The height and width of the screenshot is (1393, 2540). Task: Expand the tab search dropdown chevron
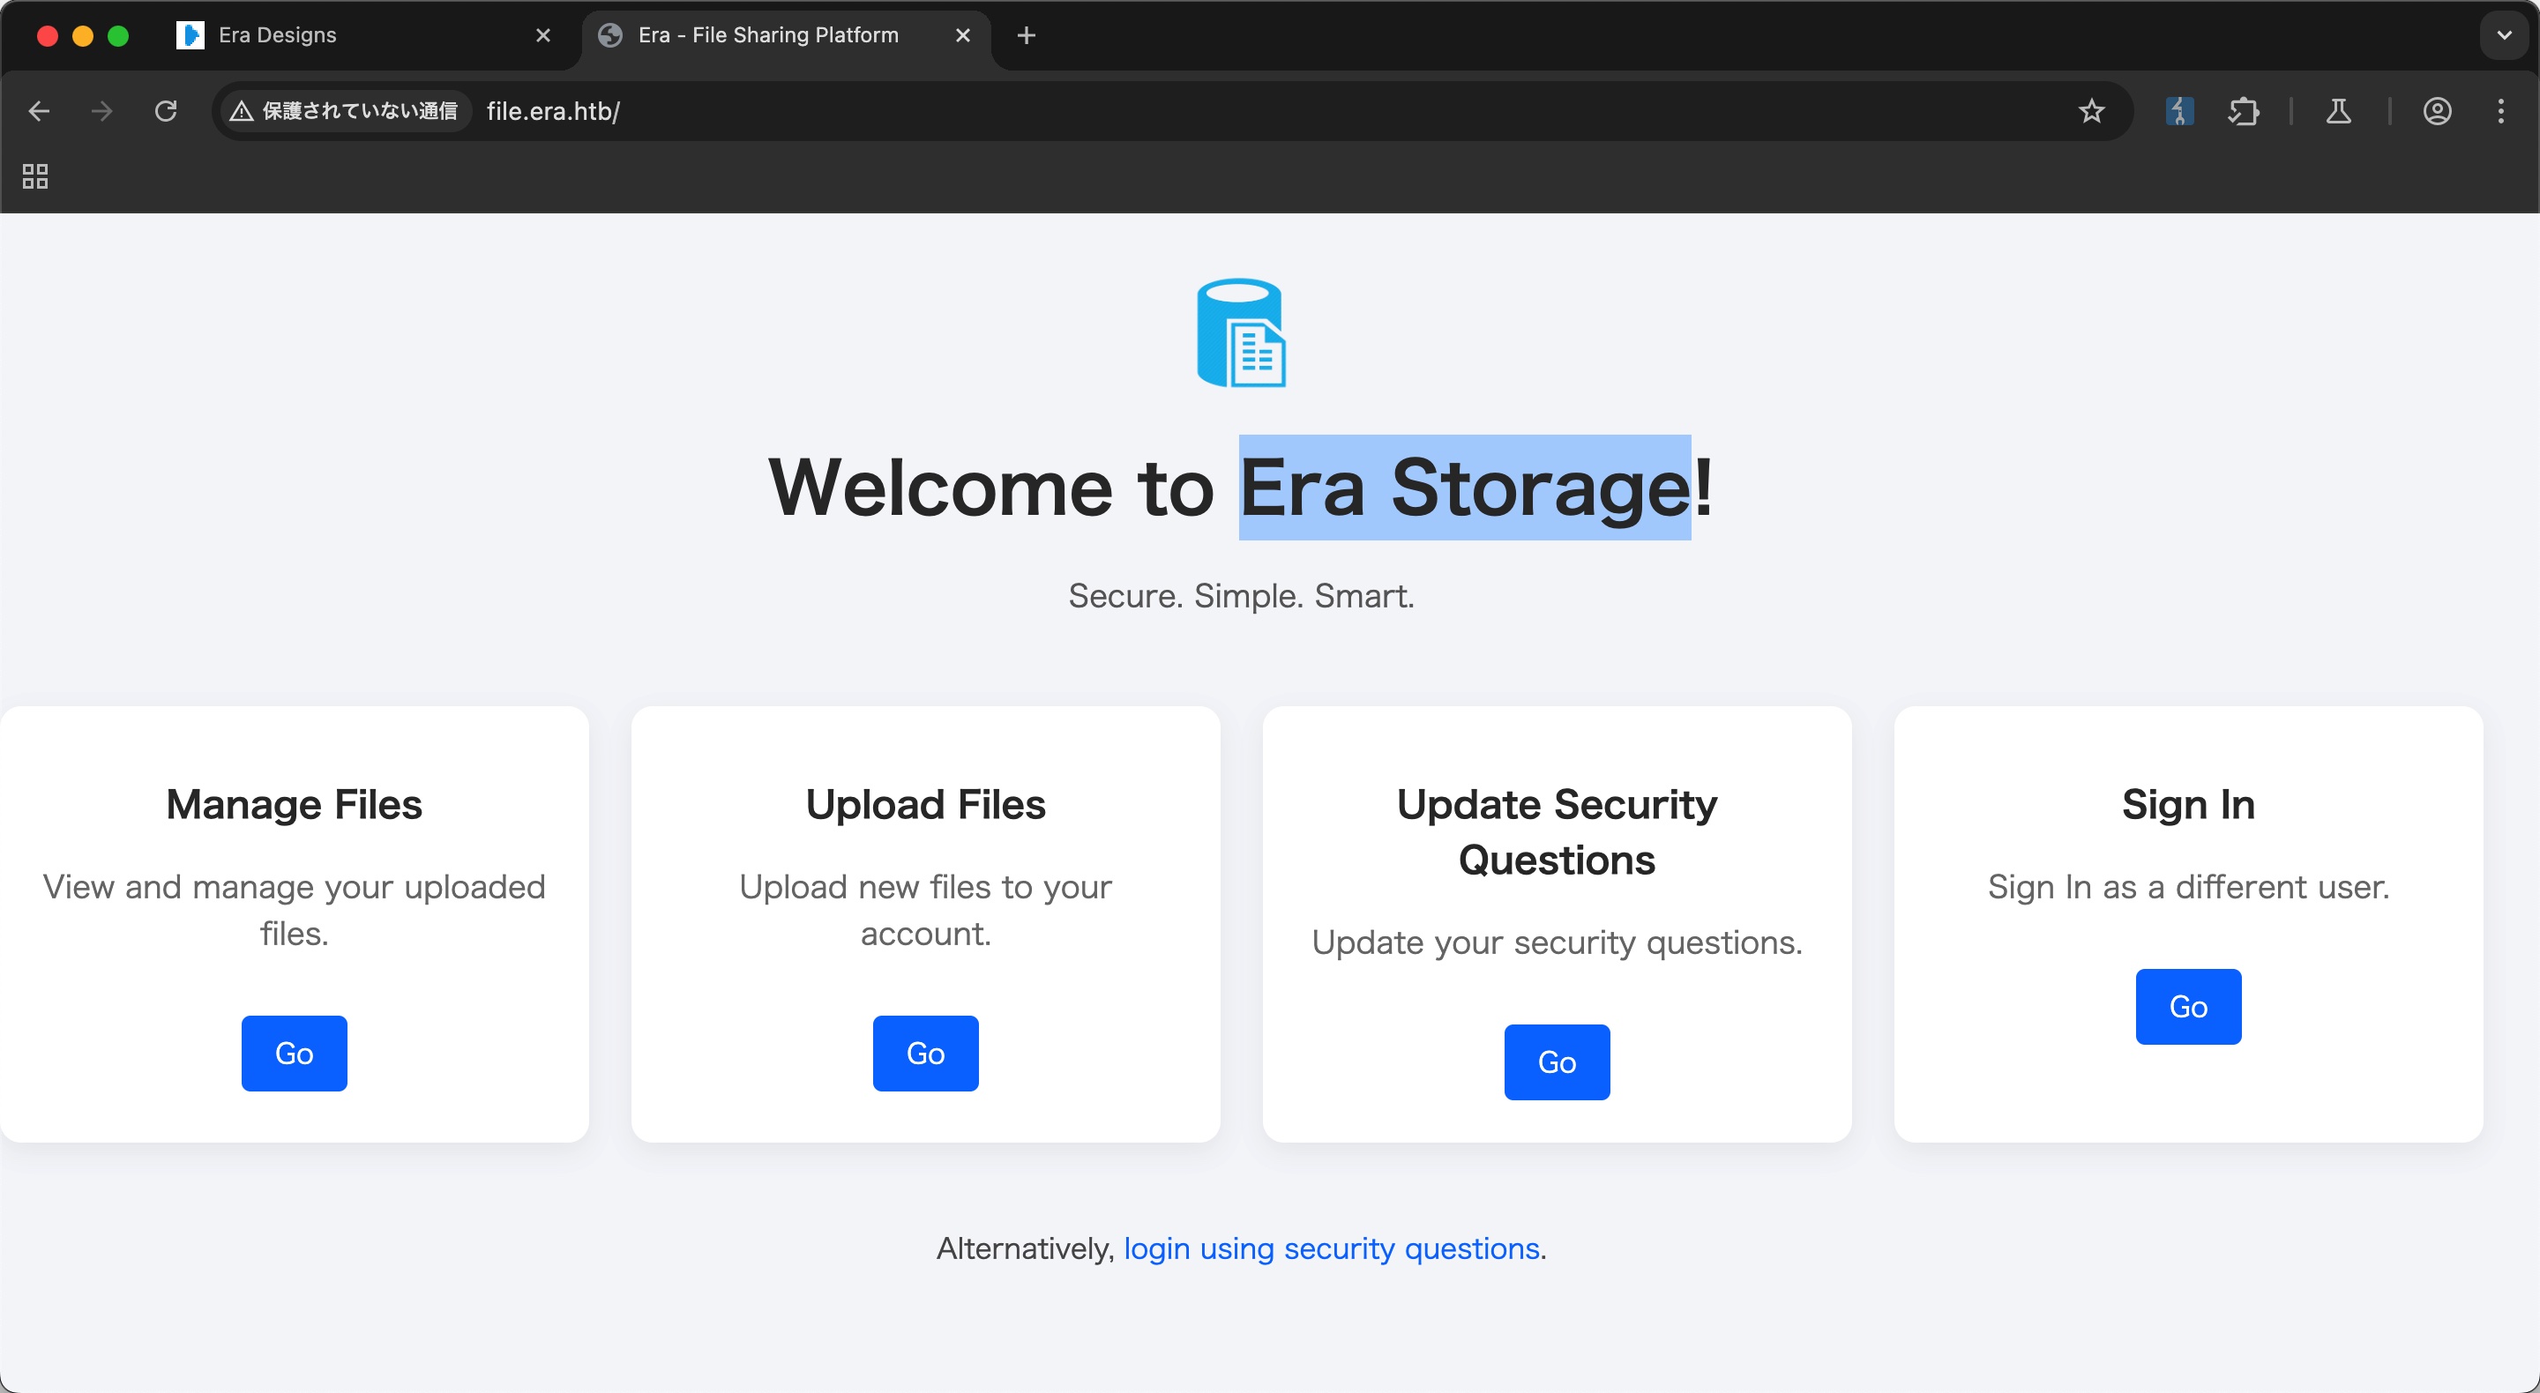click(x=2504, y=35)
